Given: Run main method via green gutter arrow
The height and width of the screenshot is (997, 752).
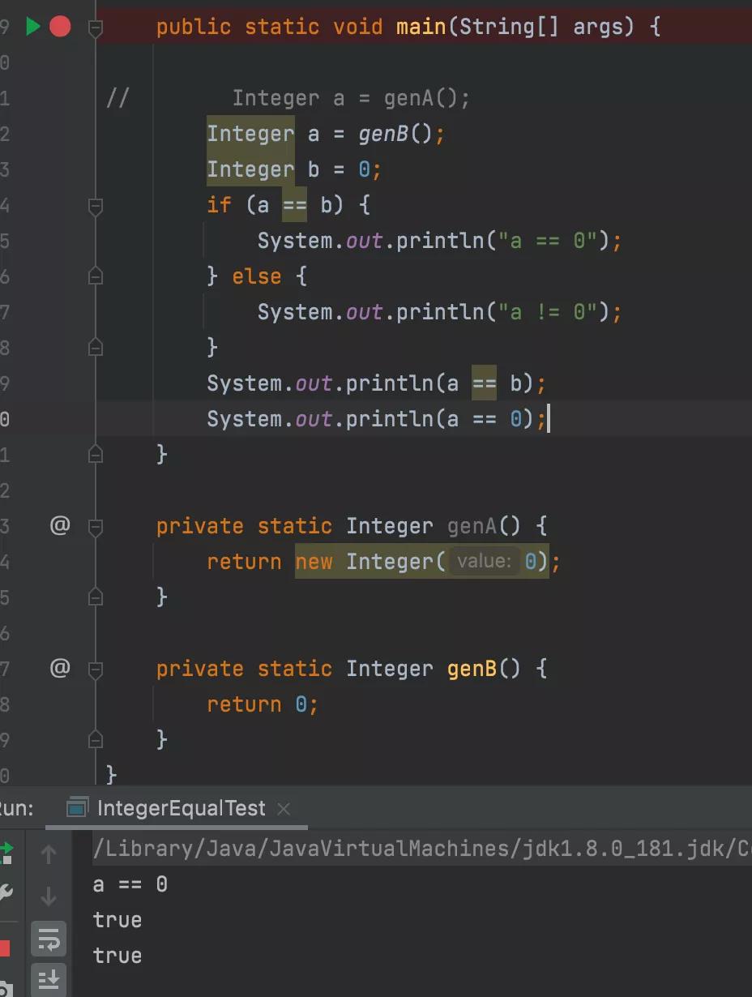Looking at the screenshot, I should pyautogui.click(x=32, y=27).
